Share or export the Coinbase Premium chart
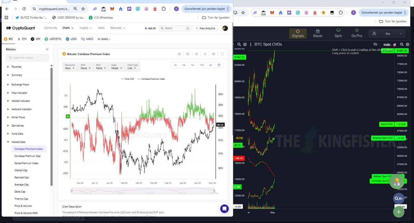This screenshot has width=414, height=223. [205, 54]
